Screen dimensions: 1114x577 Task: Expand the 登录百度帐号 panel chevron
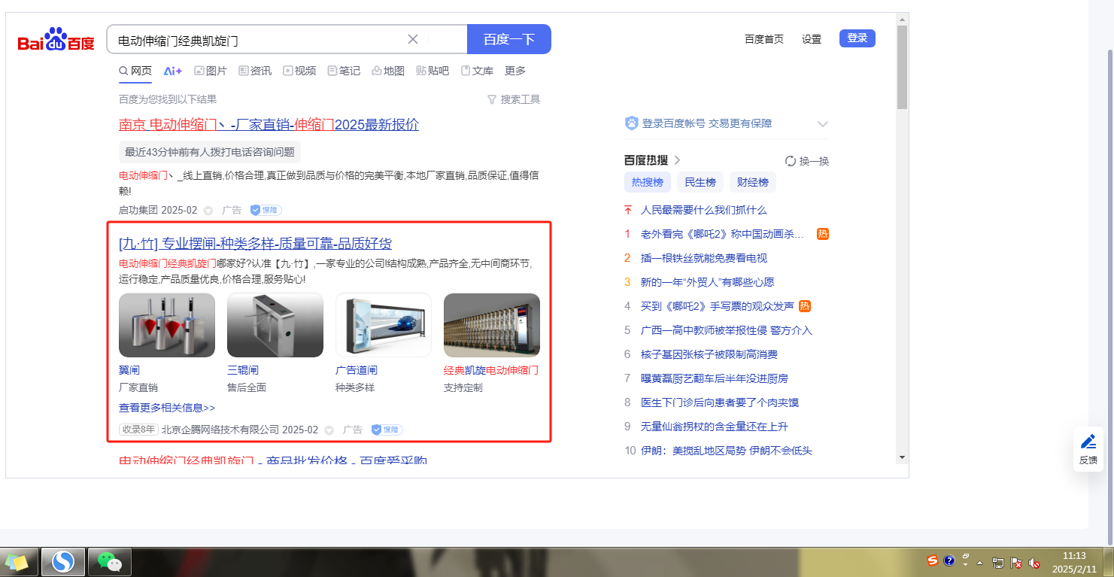point(822,124)
